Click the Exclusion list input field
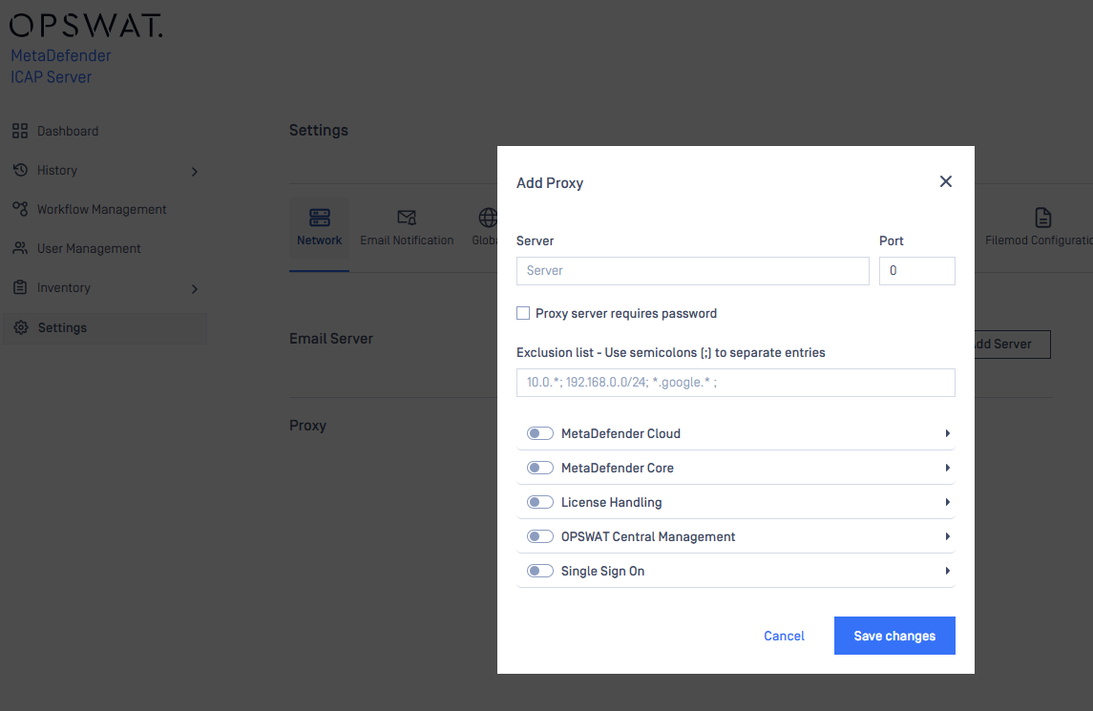 [x=735, y=383]
